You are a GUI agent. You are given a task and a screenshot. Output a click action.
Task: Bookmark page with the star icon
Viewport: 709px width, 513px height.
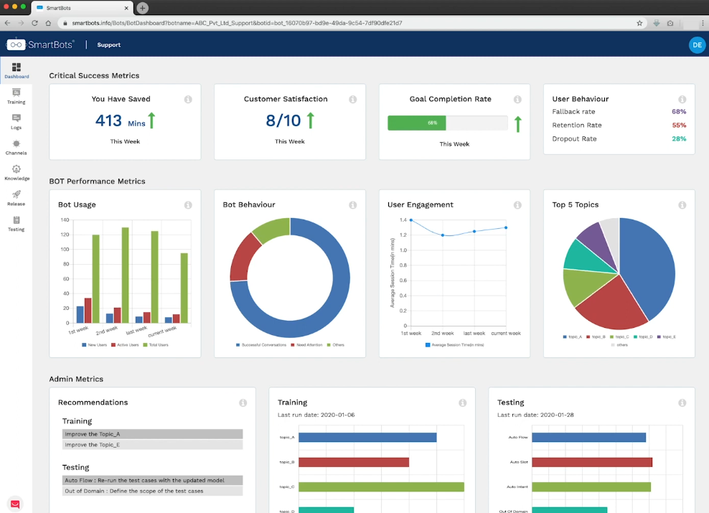(x=639, y=23)
